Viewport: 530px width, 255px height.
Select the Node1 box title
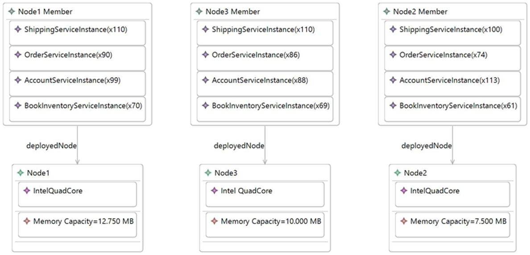(38, 173)
